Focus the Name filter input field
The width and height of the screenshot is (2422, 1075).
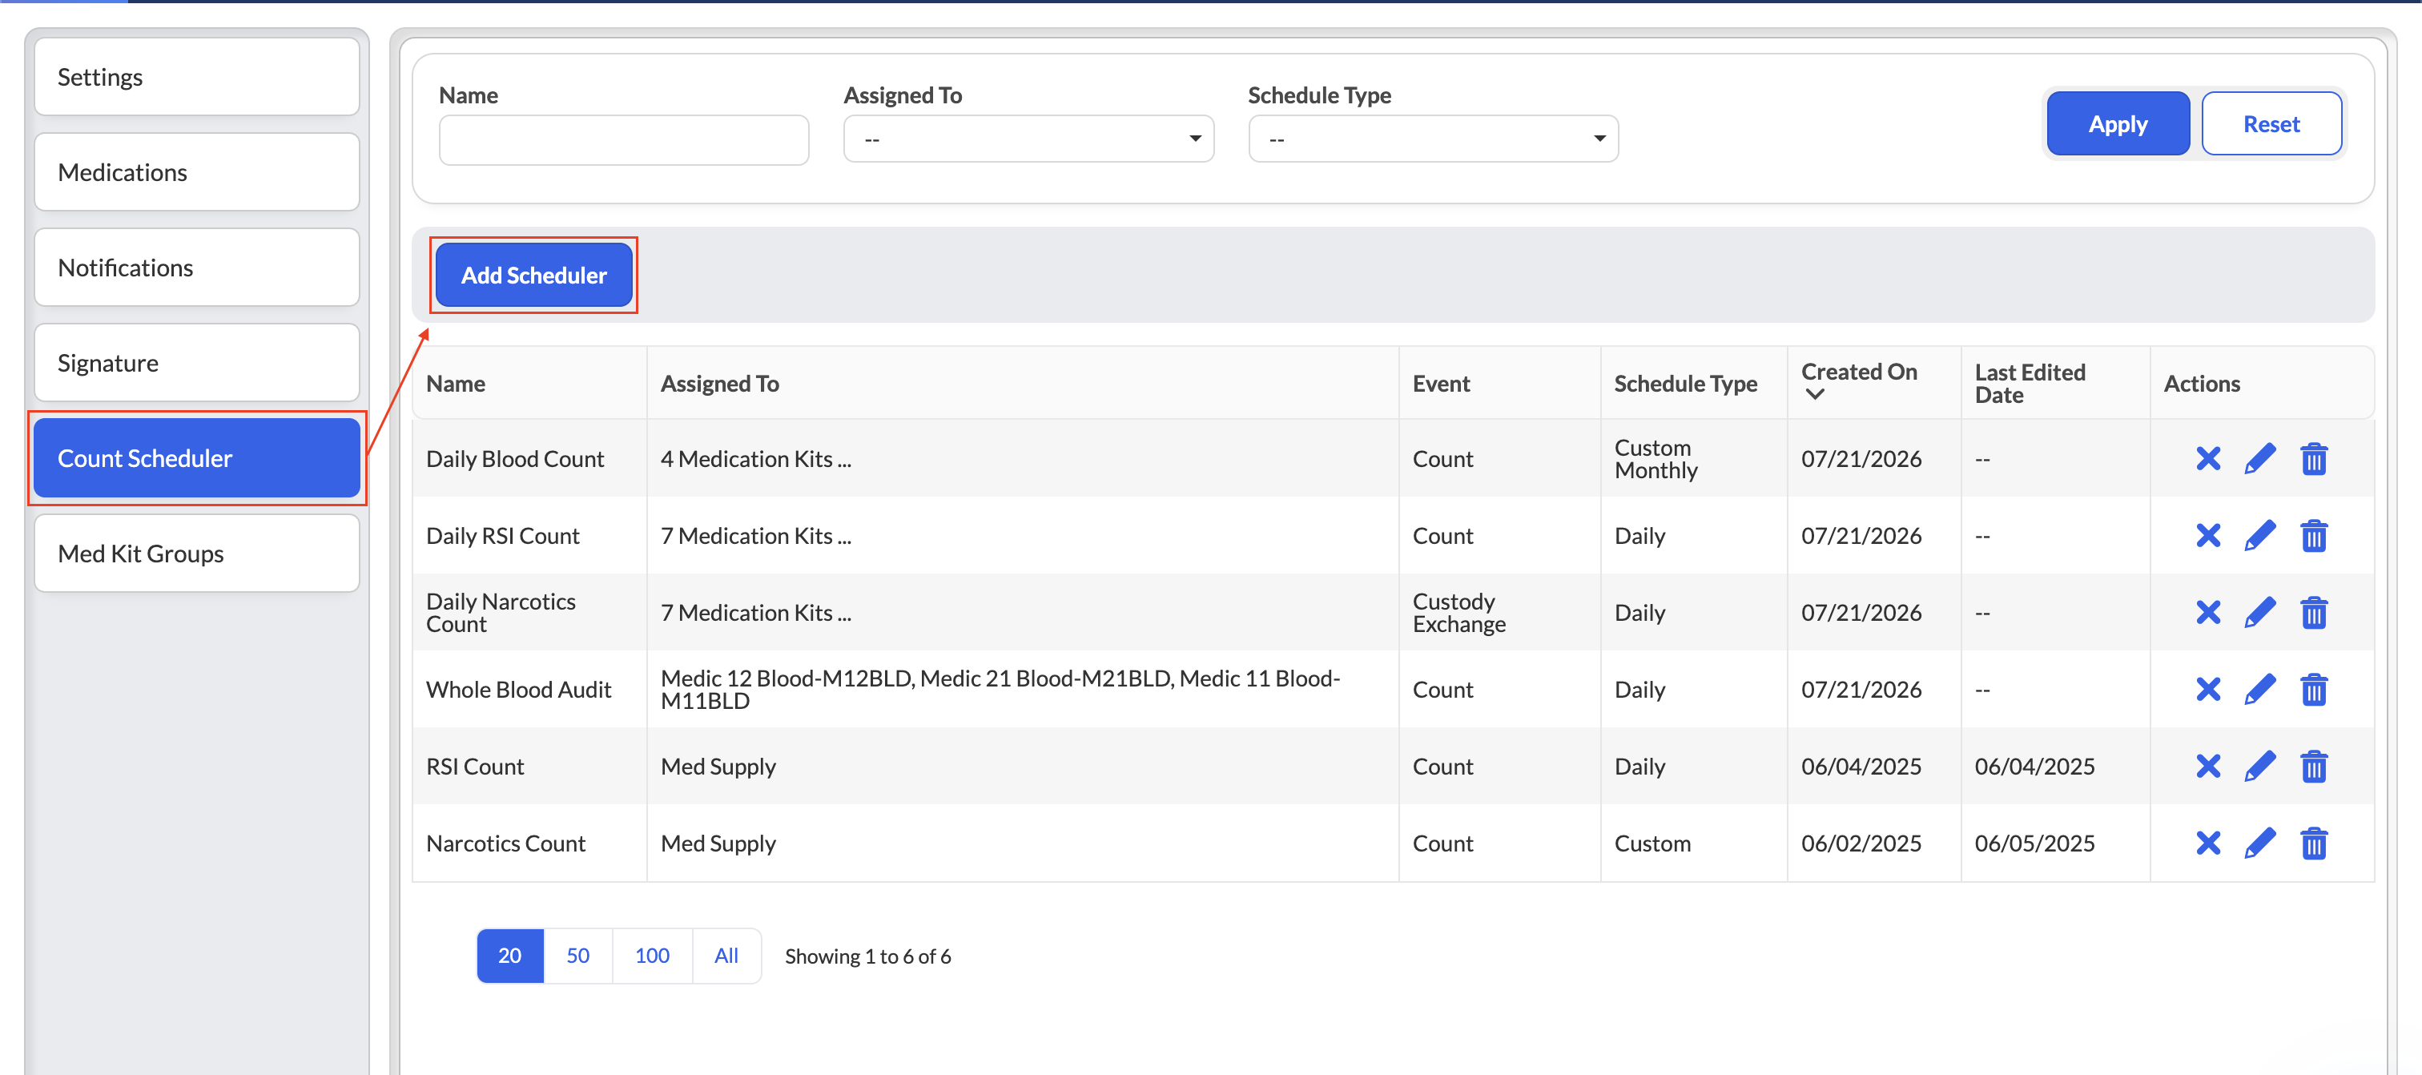pyautogui.click(x=623, y=140)
